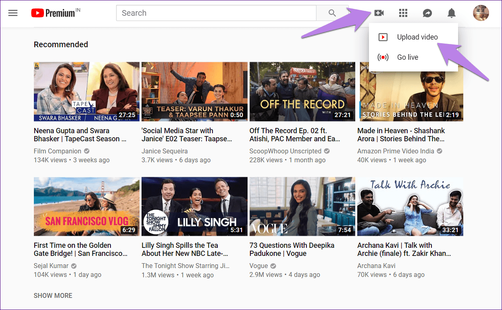Click the Go live broadcast icon
Image resolution: width=502 pixels, height=310 pixels.
coord(383,57)
